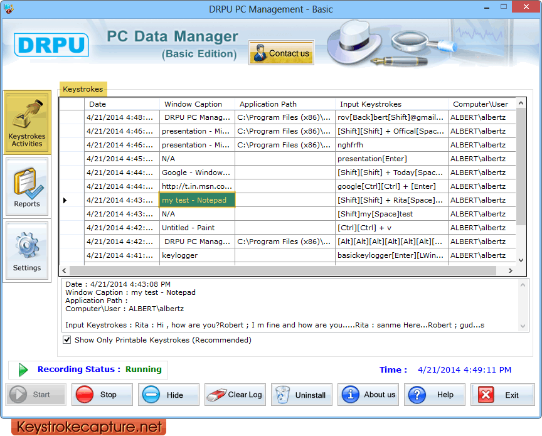
Task: Click the table horizontal scrollbar thumb
Action: (x=283, y=270)
